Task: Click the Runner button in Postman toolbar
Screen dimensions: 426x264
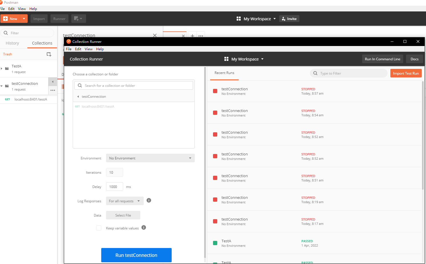Action: tap(59, 19)
